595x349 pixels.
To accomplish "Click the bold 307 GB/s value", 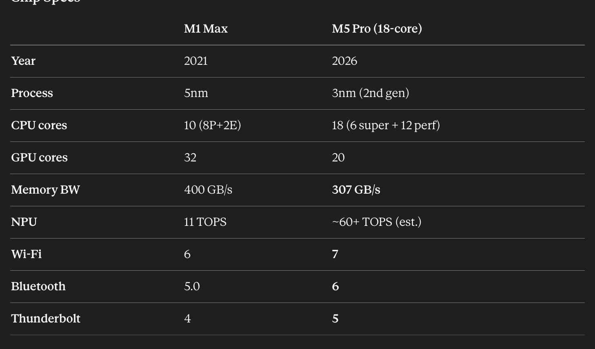I will click(x=356, y=190).
